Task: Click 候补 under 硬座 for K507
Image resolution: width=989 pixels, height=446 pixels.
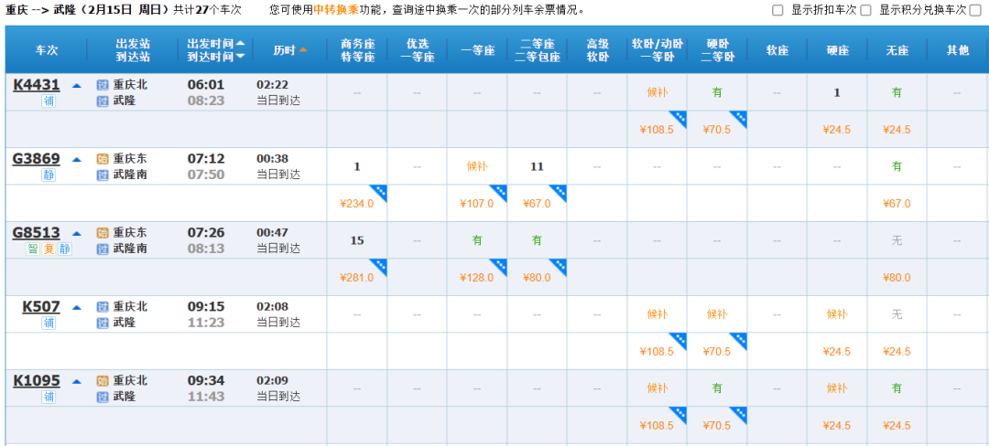Action: tap(837, 314)
